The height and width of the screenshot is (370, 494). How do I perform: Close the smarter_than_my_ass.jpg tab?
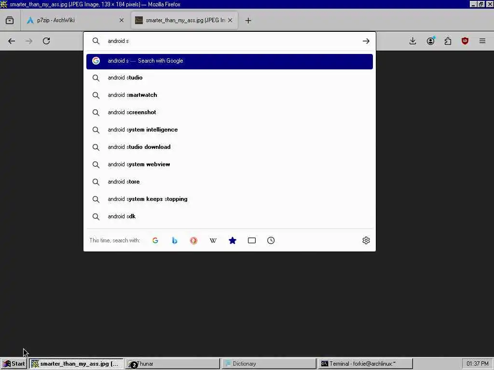pyautogui.click(x=230, y=20)
